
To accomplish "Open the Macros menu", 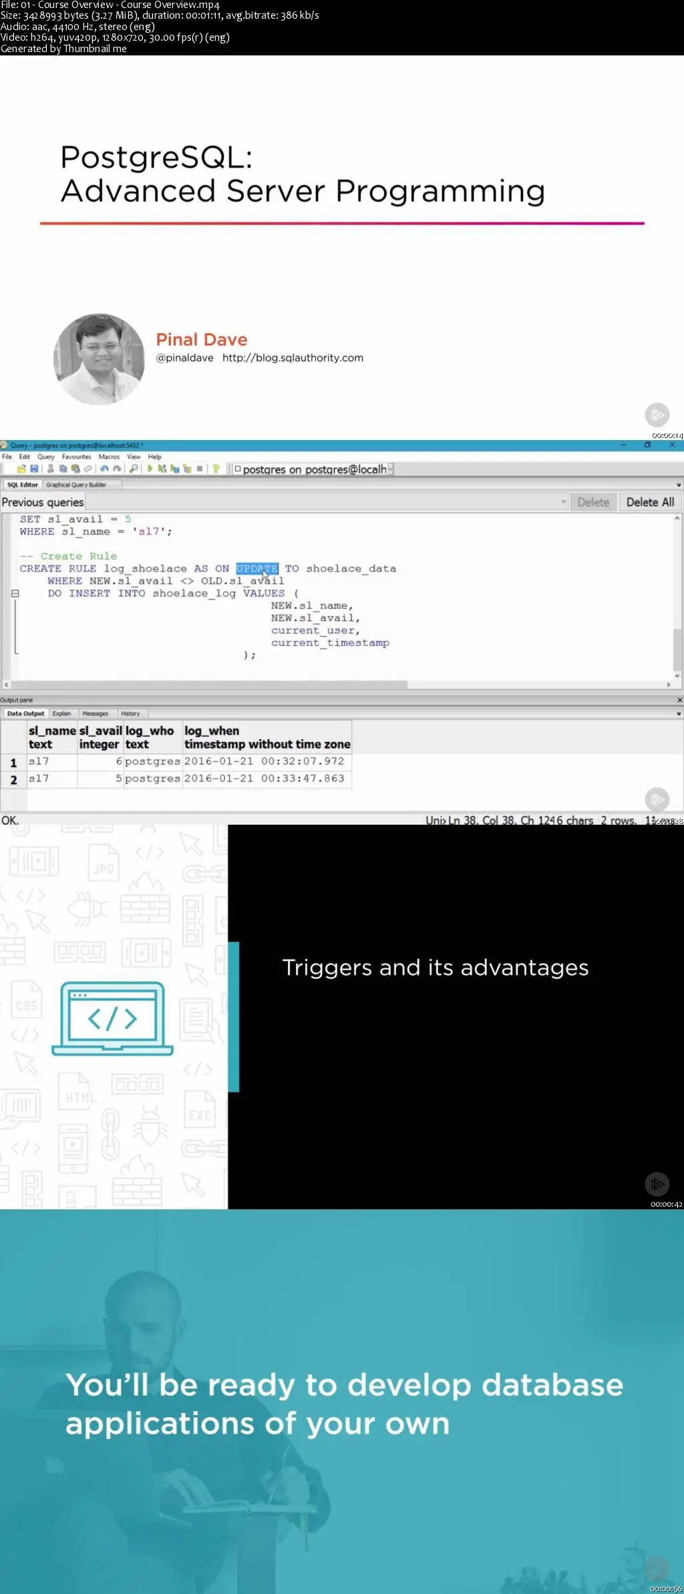I will (109, 457).
